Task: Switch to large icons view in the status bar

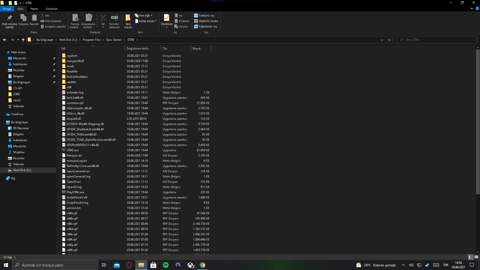Action: pos(476,257)
